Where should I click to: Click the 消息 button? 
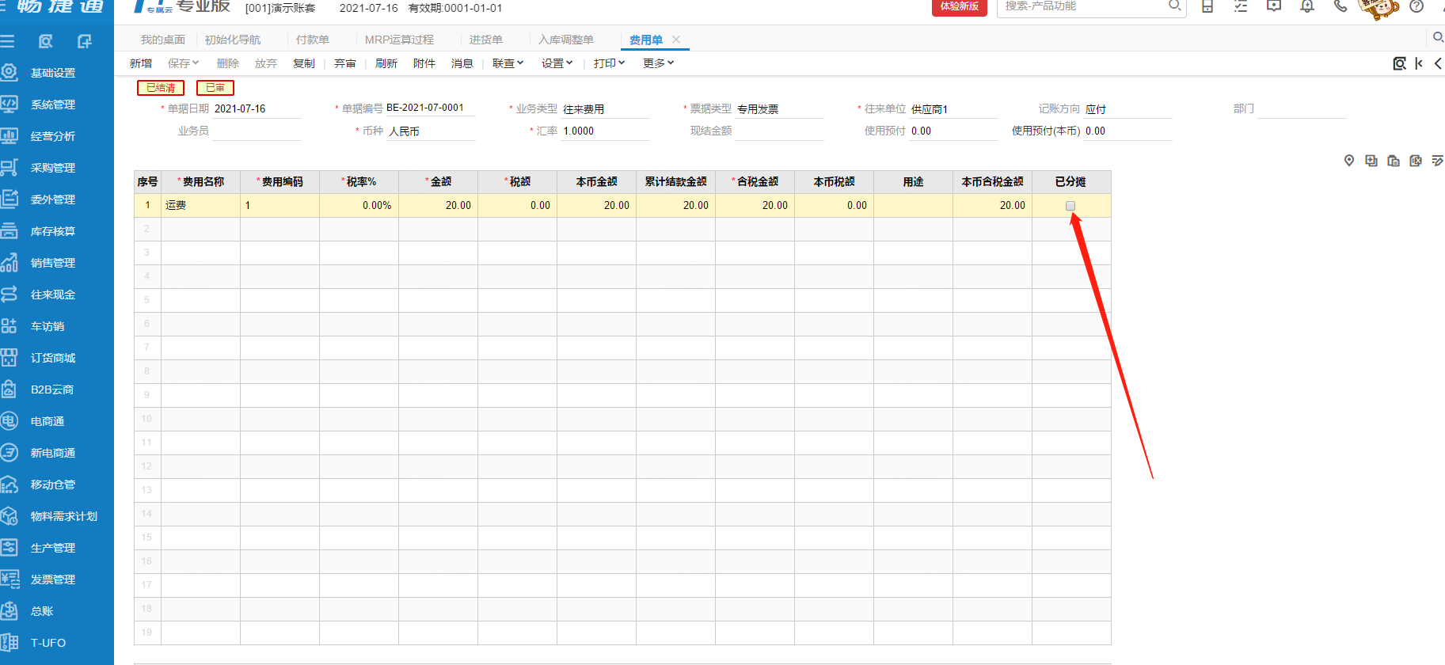point(462,63)
